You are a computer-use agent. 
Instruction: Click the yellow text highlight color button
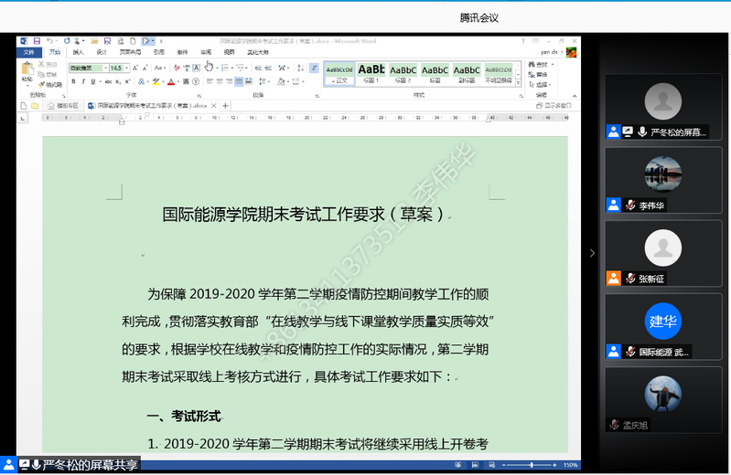156,81
